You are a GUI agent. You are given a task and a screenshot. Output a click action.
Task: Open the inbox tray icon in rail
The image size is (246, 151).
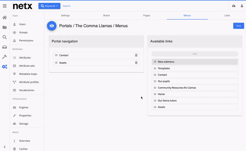pyautogui.click(x=5, y=47)
